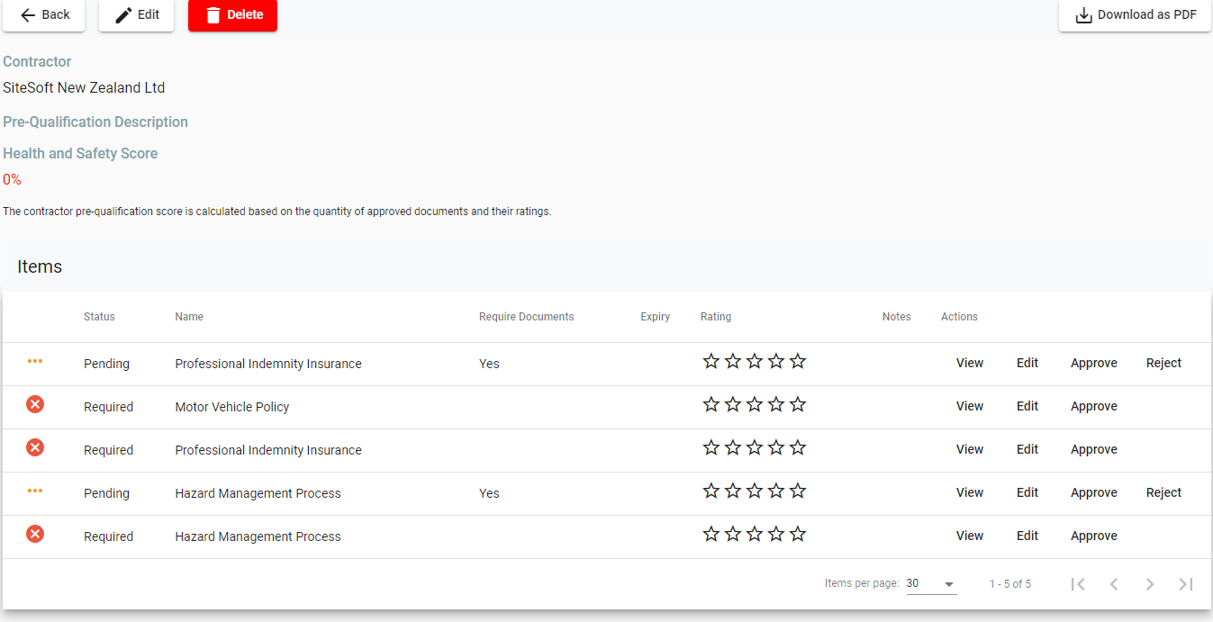
Task: Go to the last page of items
Action: [1185, 584]
